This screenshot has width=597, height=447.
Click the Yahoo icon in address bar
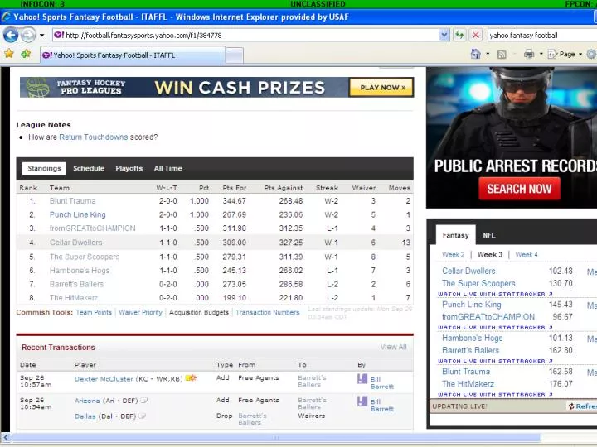[59, 36]
